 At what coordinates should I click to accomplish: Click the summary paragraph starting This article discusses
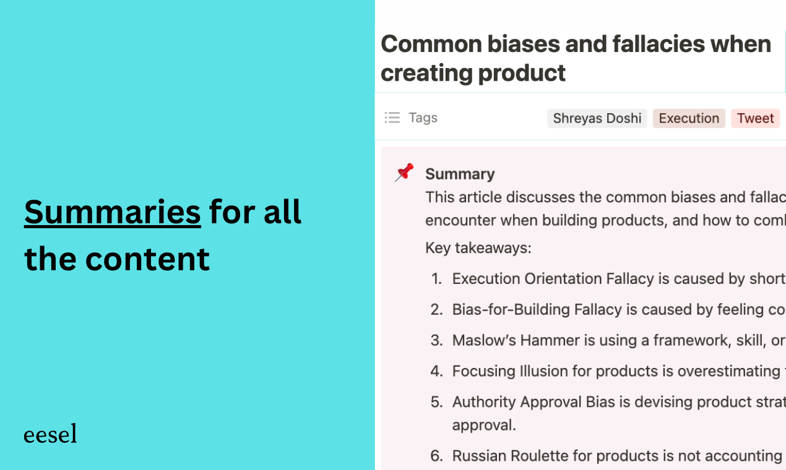pos(605,209)
